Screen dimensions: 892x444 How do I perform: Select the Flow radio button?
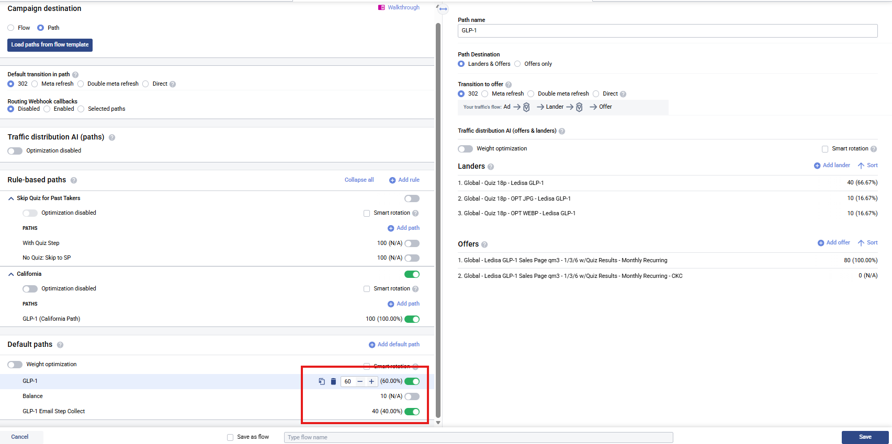pos(11,28)
